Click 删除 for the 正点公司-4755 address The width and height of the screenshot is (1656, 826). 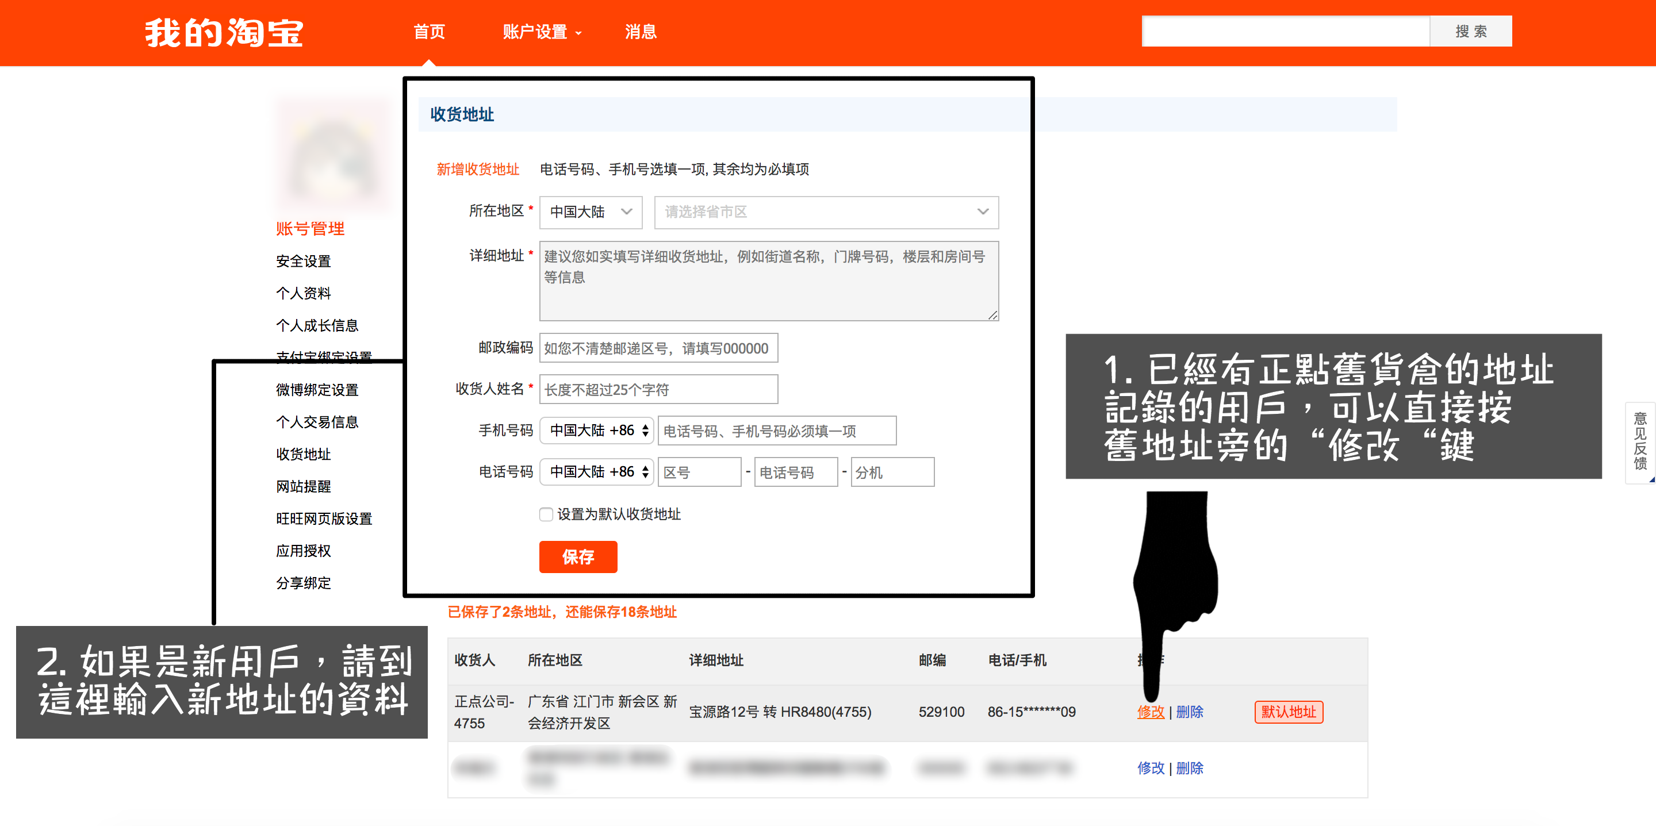tap(1189, 712)
